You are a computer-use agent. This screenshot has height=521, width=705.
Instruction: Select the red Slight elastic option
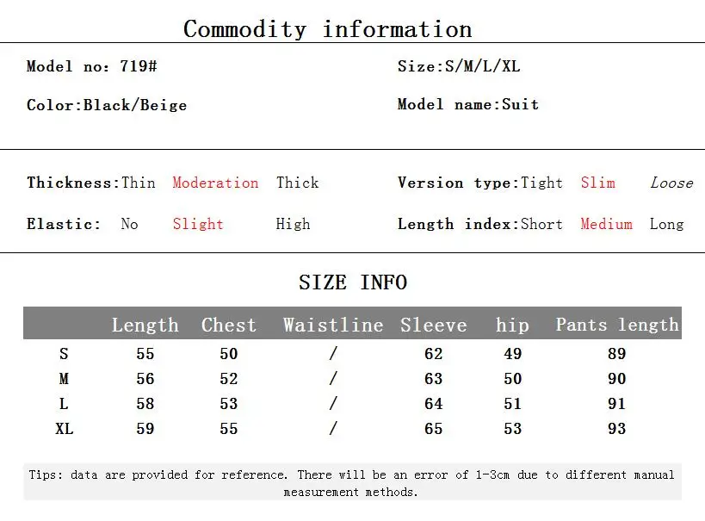[x=198, y=224]
